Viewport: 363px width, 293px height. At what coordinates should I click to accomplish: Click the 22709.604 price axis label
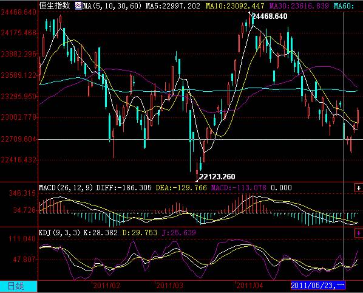(x=19, y=139)
